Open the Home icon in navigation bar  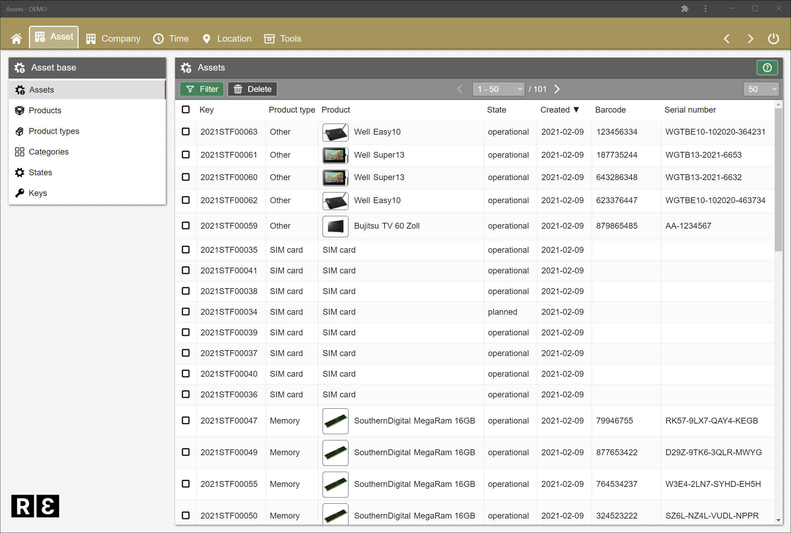click(16, 39)
